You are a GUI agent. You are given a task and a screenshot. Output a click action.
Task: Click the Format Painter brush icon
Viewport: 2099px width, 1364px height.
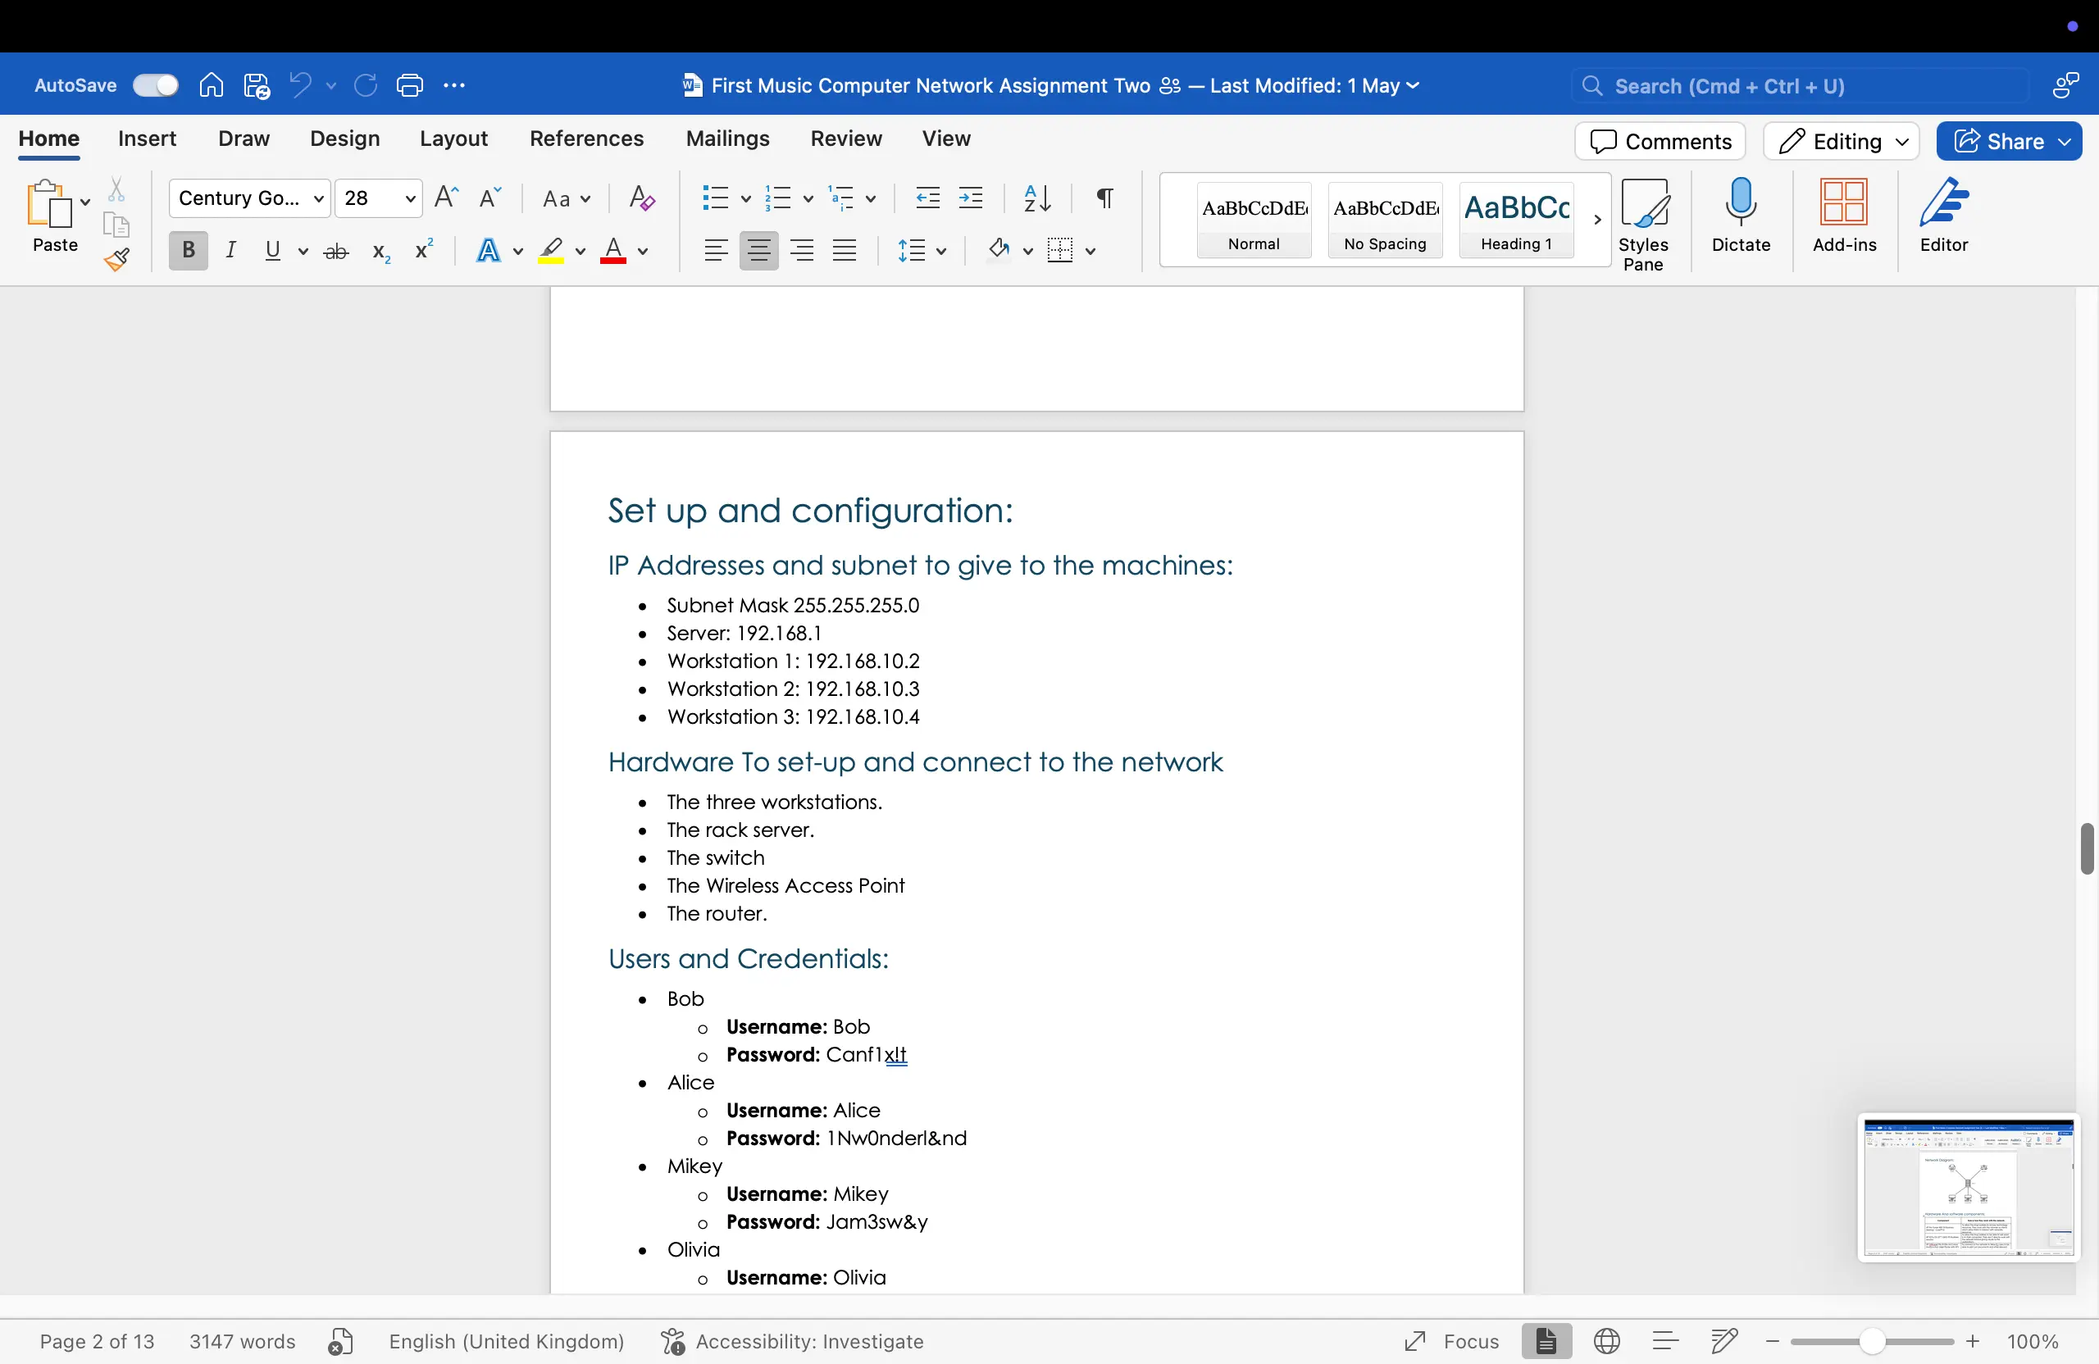[x=116, y=259]
